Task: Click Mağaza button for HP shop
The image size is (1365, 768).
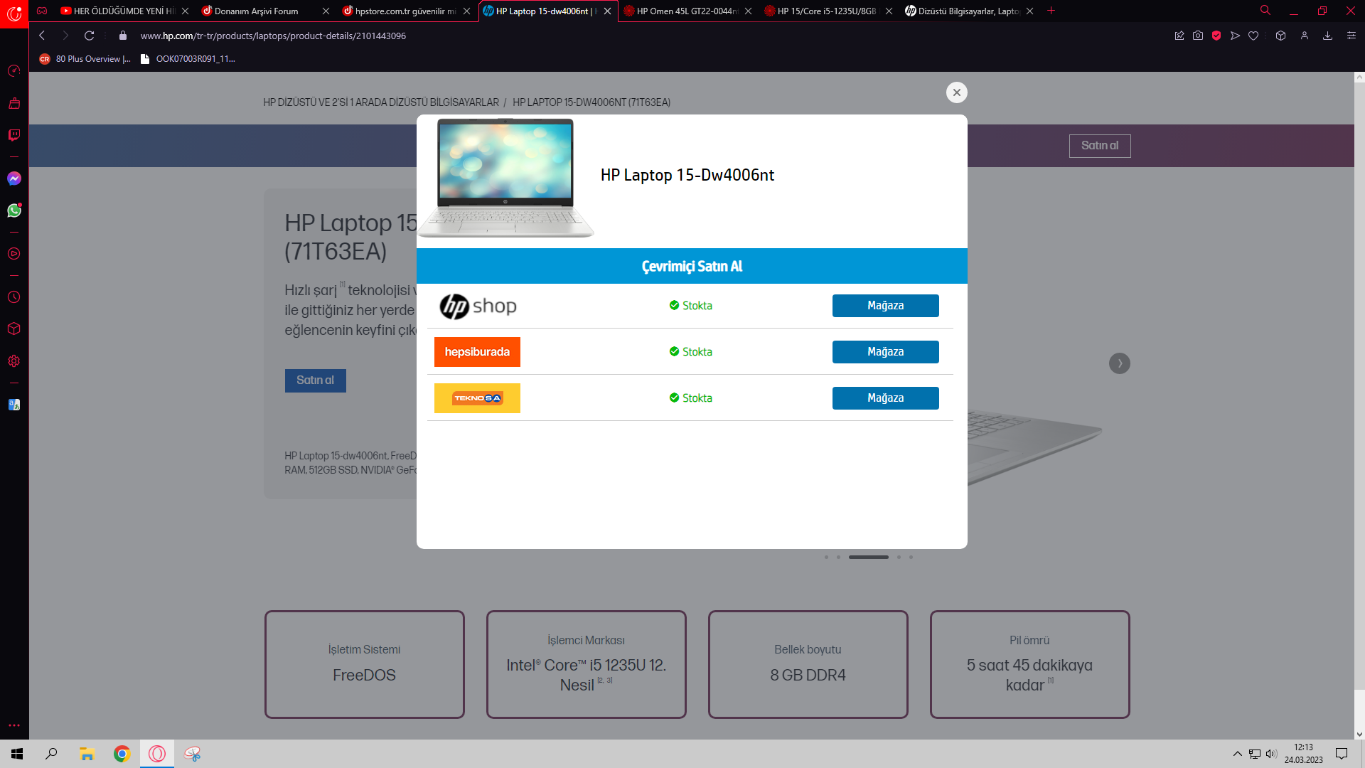Action: click(885, 306)
